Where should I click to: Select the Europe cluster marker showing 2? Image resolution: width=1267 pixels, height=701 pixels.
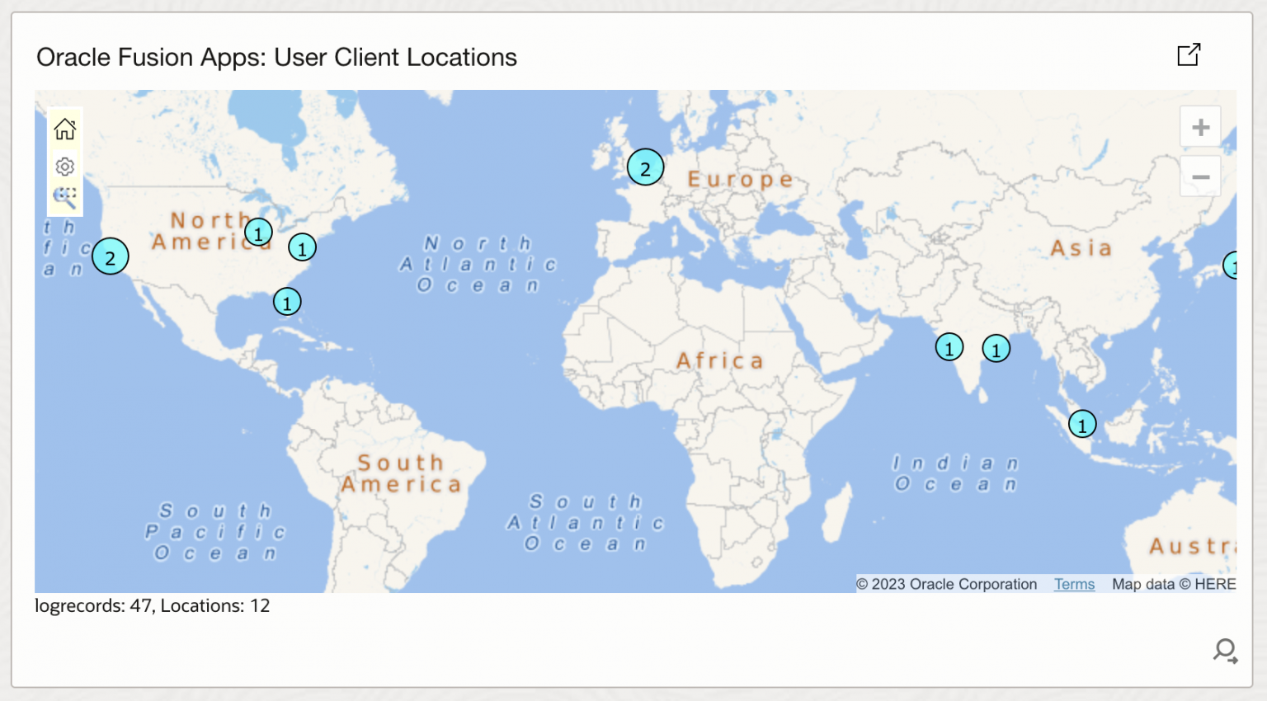[645, 168]
